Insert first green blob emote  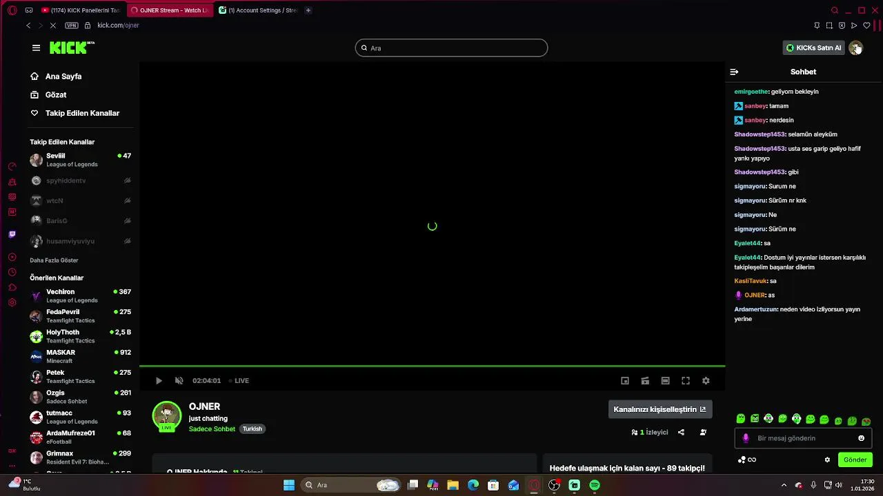point(741,419)
